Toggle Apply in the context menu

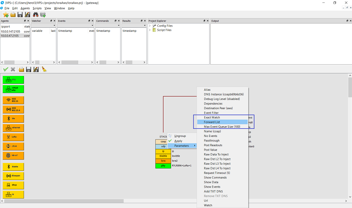(x=178, y=141)
